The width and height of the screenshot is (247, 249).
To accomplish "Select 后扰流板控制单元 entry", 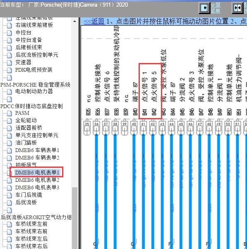I will point(37,55).
